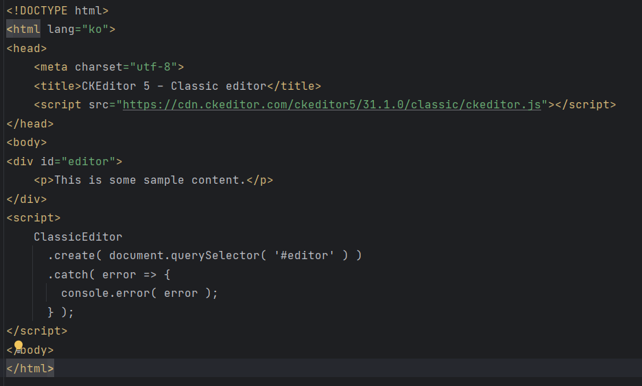Place cursor on opening <html tag
This screenshot has height=386, width=642.
[23, 29]
